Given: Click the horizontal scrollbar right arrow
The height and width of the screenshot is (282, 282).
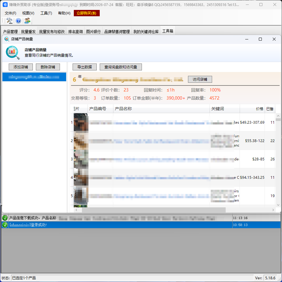Looking at the screenshot, I should (273, 210).
